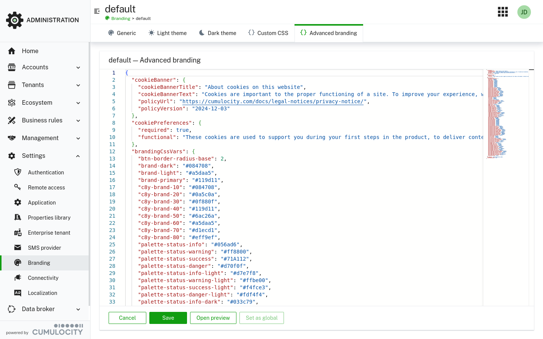The height and width of the screenshot is (339, 543).
Task: Expand the Accounts menu chevron
Action: (x=78, y=67)
